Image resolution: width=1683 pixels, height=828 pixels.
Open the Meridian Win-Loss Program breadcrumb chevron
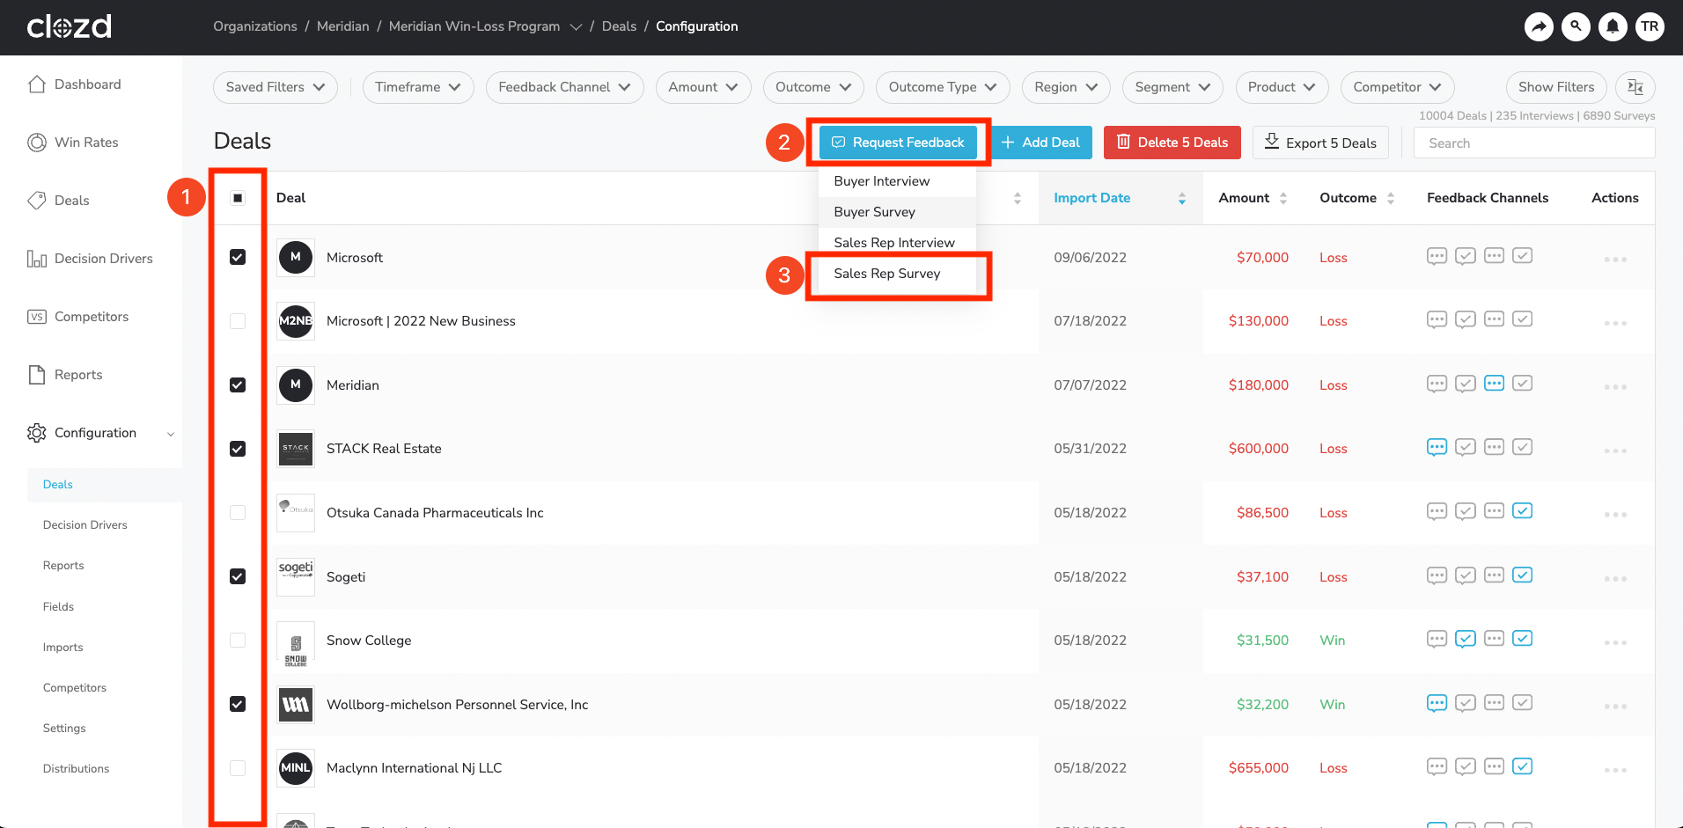point(576,27)
